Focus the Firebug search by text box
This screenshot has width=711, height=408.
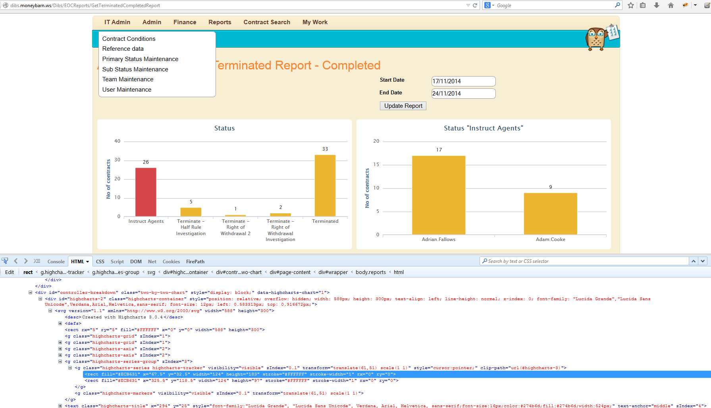(x=584, y=261)
